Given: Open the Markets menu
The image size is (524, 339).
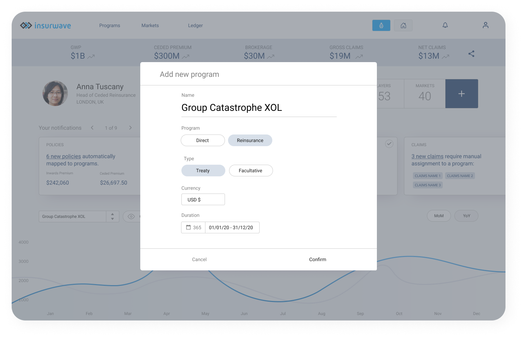Looking at the screenshot, I should point(150,25).
